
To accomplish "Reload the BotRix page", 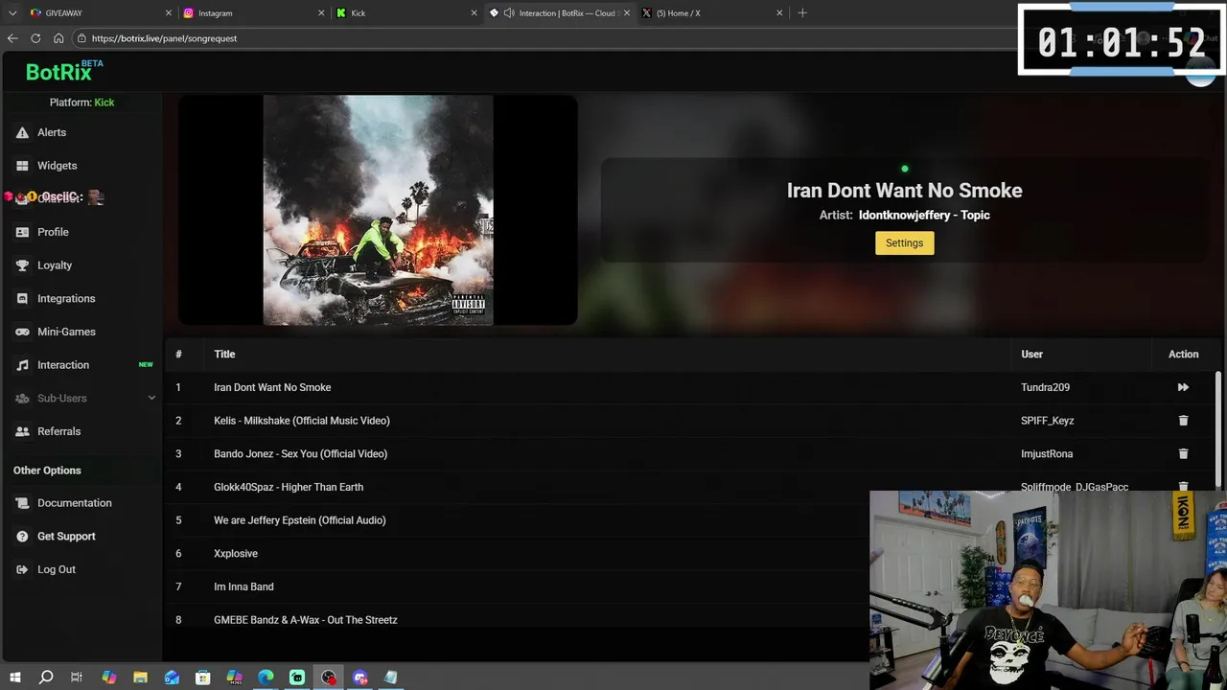I will (35, 38).
